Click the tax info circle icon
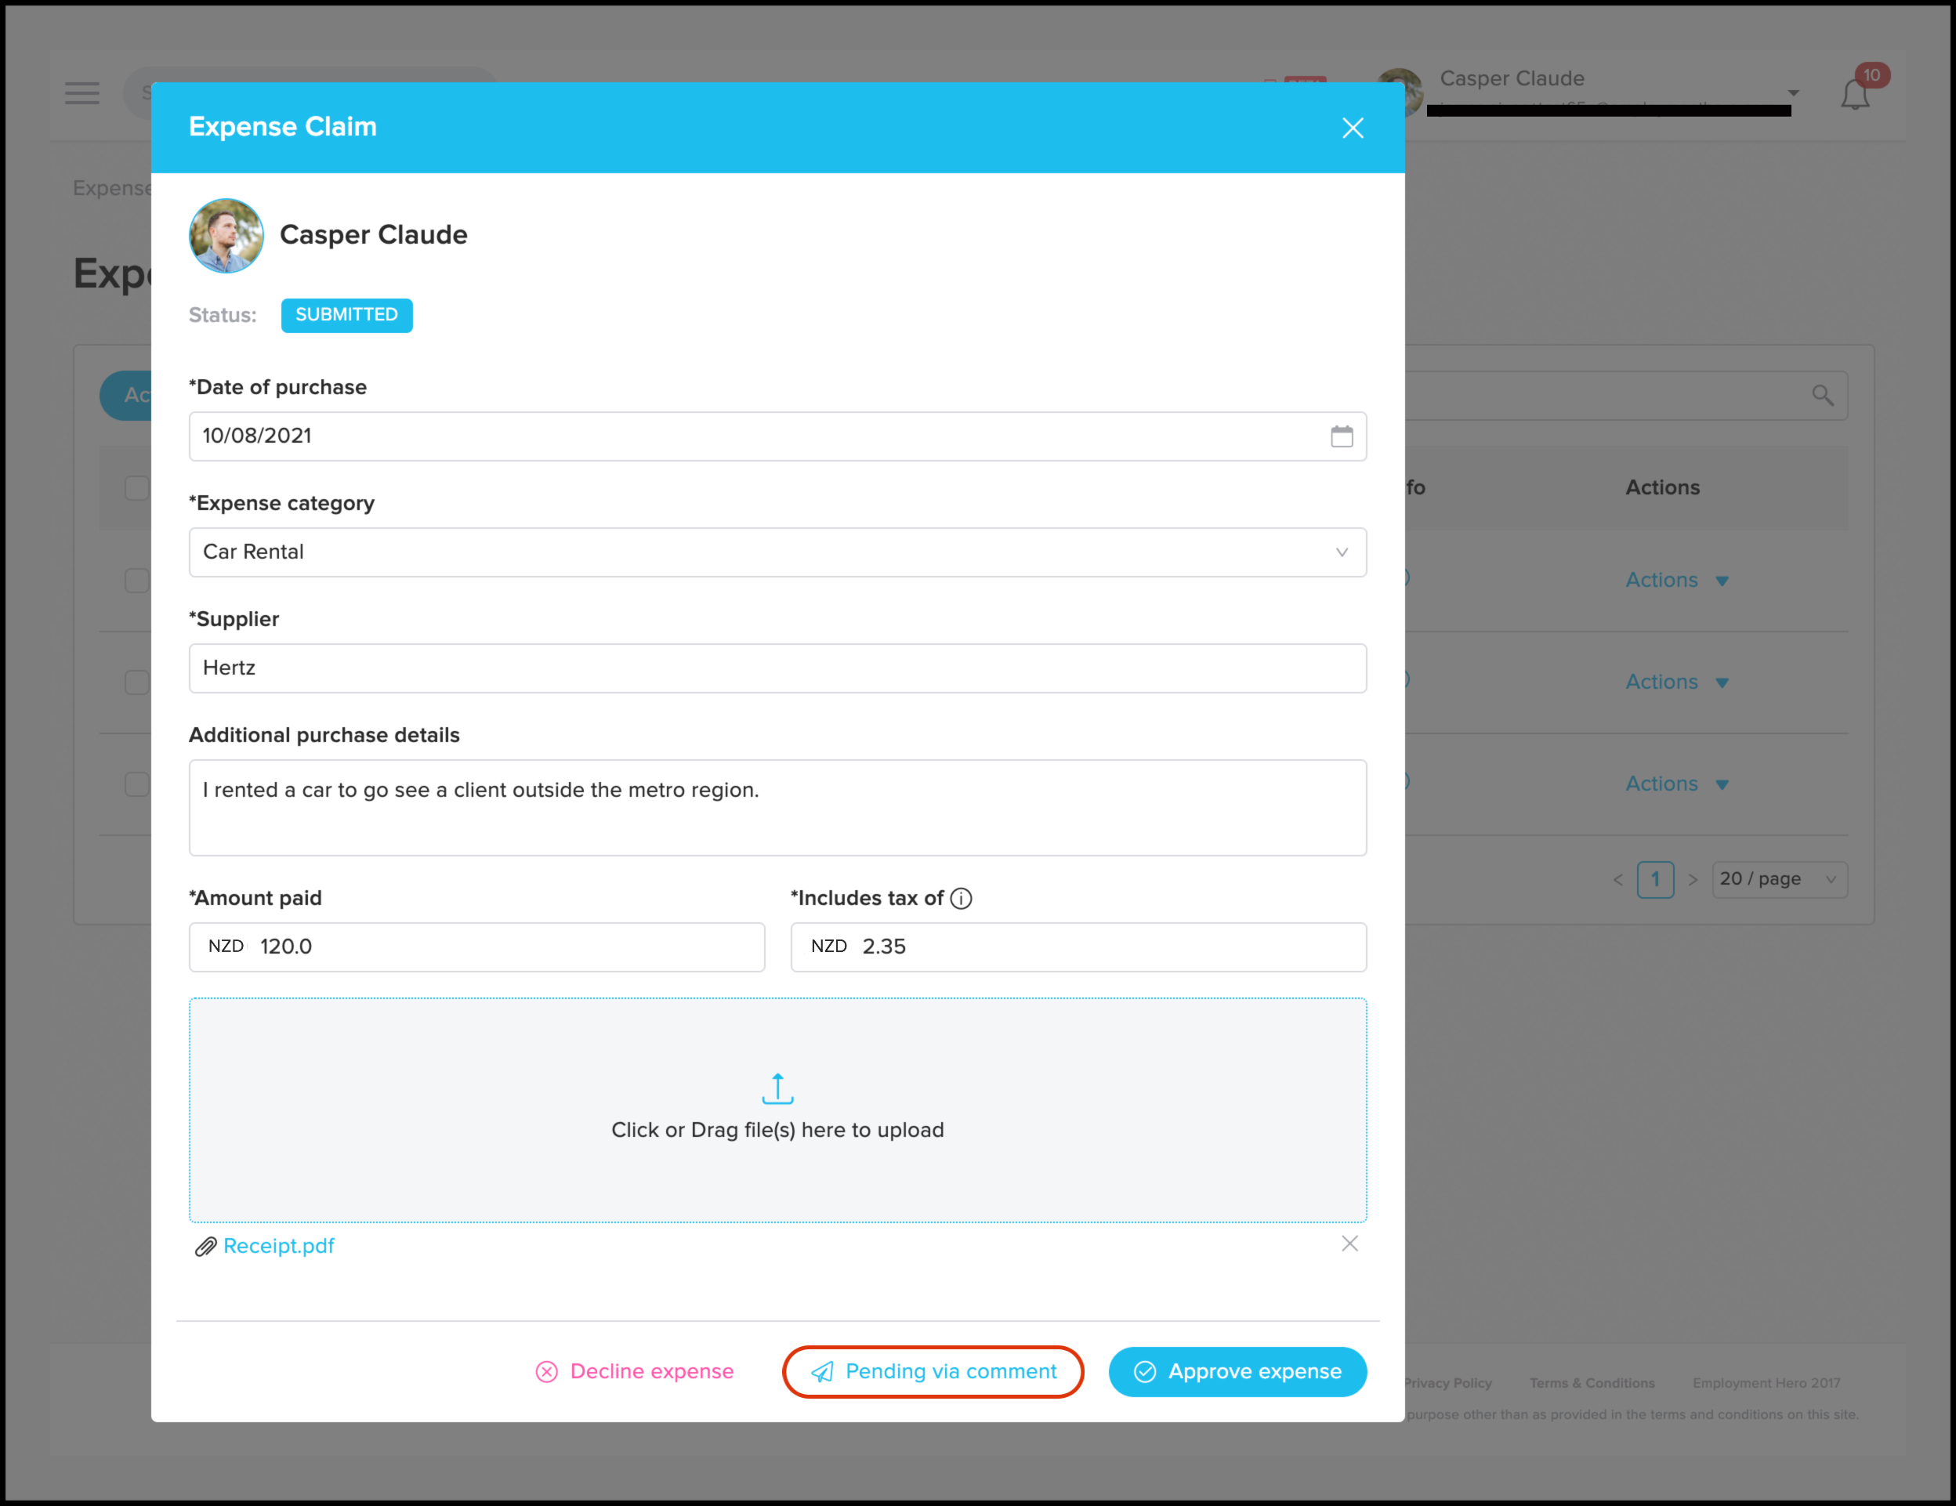 click(961, 898)
